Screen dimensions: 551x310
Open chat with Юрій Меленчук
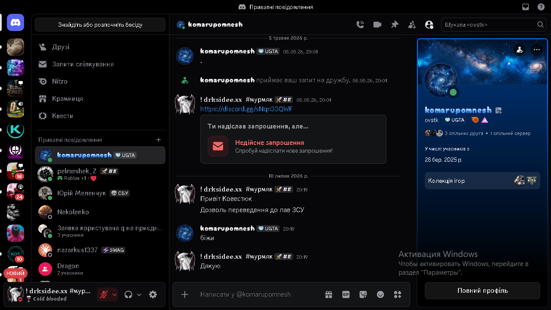(100, 193)
